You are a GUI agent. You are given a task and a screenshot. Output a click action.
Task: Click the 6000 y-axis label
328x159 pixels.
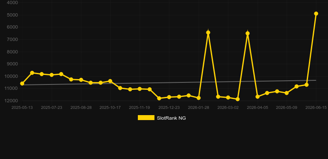[x=12, y=27]
